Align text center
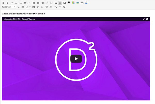 click(x=38, y=3)
